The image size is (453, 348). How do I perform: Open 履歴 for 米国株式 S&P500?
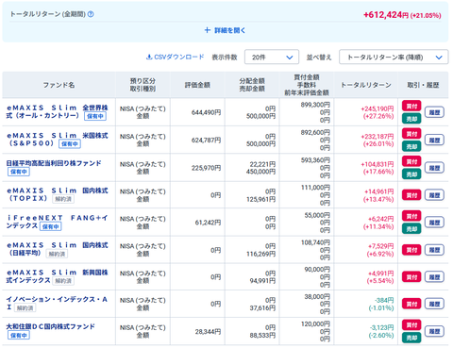tap(434, 140)
